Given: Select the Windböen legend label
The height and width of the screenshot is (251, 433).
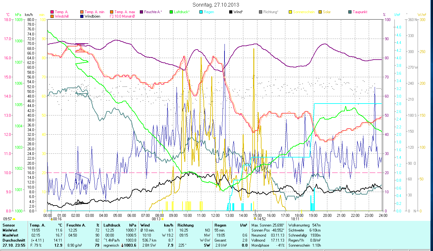Looking at the screenshot, I should [x=92, y=16].
